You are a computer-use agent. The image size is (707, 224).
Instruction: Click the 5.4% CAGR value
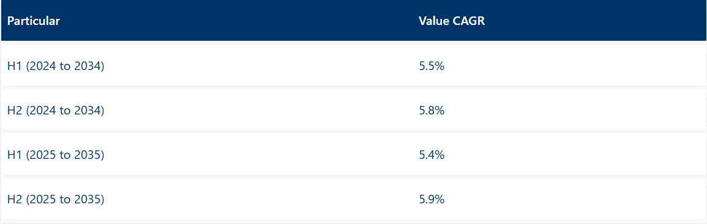[x=432, y=155]
